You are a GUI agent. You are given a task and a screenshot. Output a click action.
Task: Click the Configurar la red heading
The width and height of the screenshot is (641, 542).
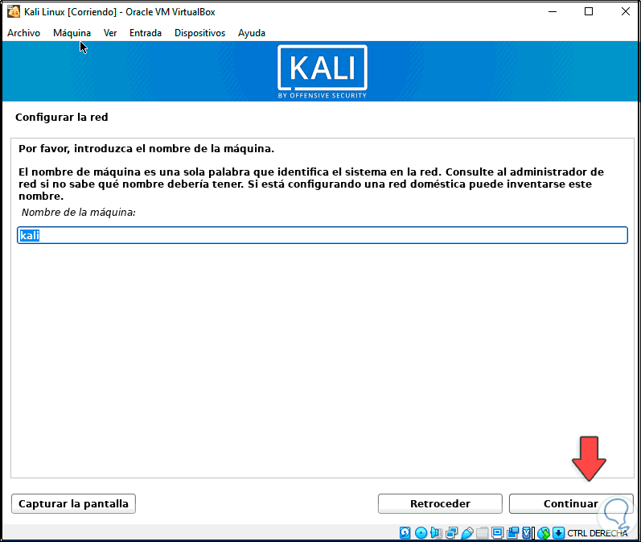click(x=62, y=117)
